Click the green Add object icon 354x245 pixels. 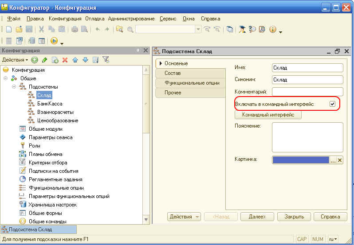(35, 60)
